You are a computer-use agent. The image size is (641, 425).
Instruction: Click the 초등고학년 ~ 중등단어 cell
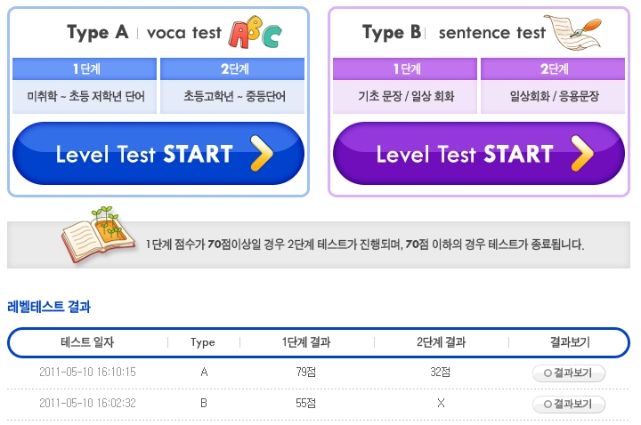232,96
